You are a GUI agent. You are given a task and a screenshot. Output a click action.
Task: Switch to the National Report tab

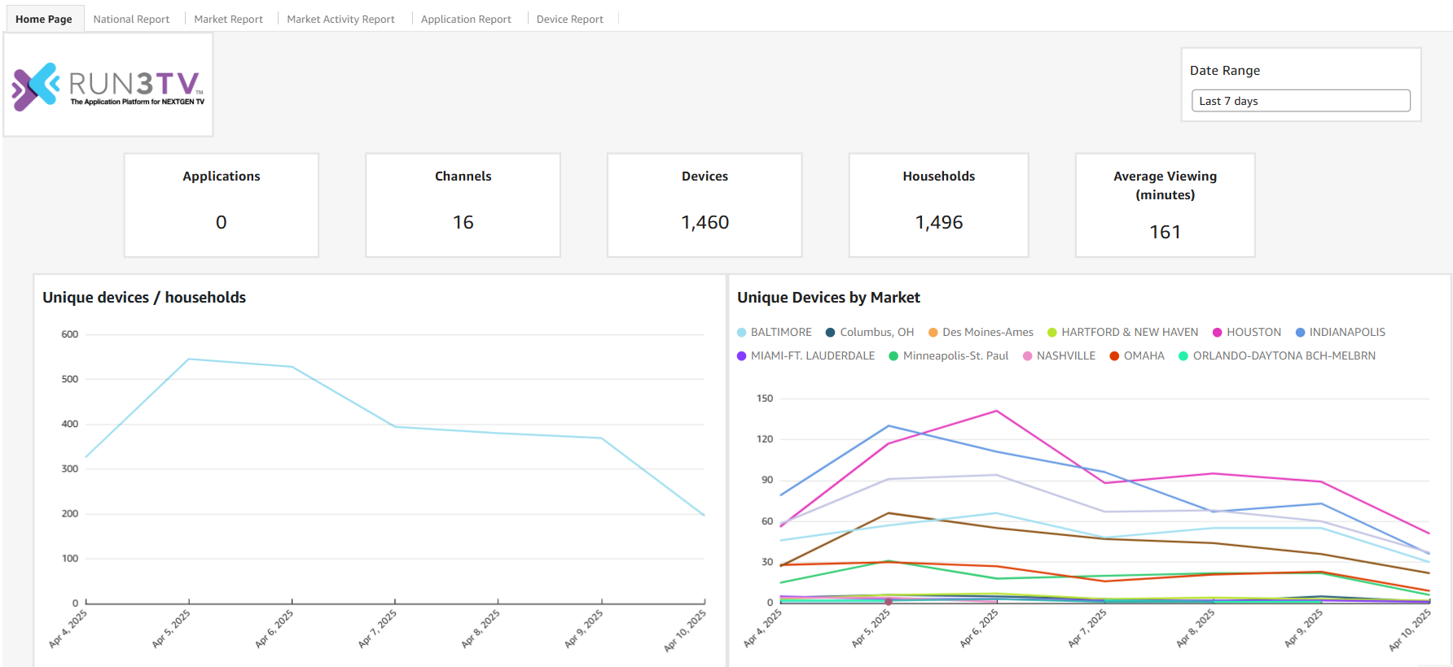pyautogui.click(x=131, y=20)
